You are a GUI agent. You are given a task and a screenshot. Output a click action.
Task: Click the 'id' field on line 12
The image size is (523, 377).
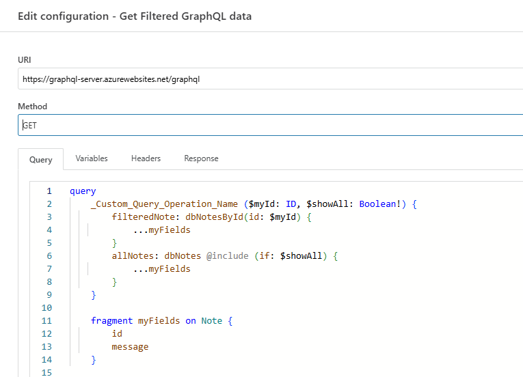point(117,334)
